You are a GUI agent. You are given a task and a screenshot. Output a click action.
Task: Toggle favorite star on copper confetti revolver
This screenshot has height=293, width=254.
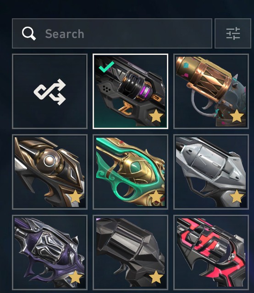coord(237,116)
